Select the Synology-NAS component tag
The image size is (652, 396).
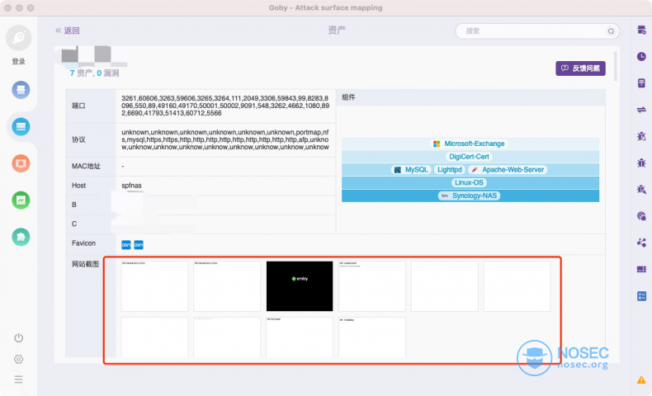(469, 196)
